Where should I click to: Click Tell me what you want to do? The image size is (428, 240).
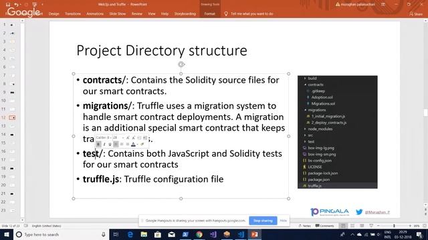click(x=251, y=13)
